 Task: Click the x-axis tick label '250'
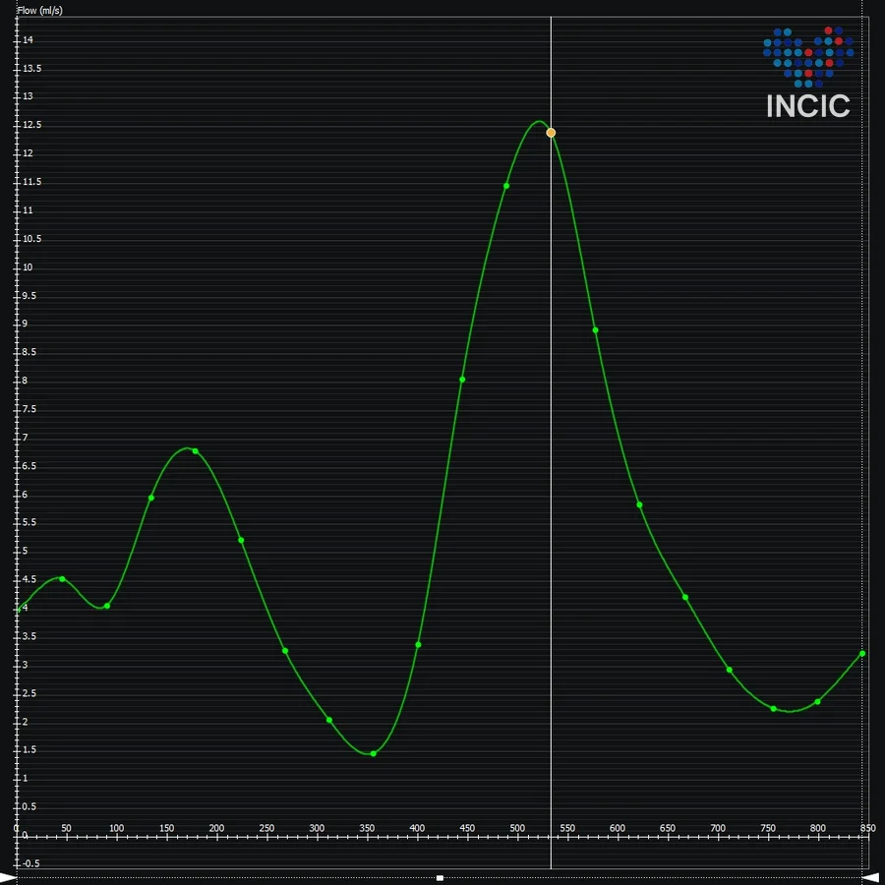[x=266, y=828]
